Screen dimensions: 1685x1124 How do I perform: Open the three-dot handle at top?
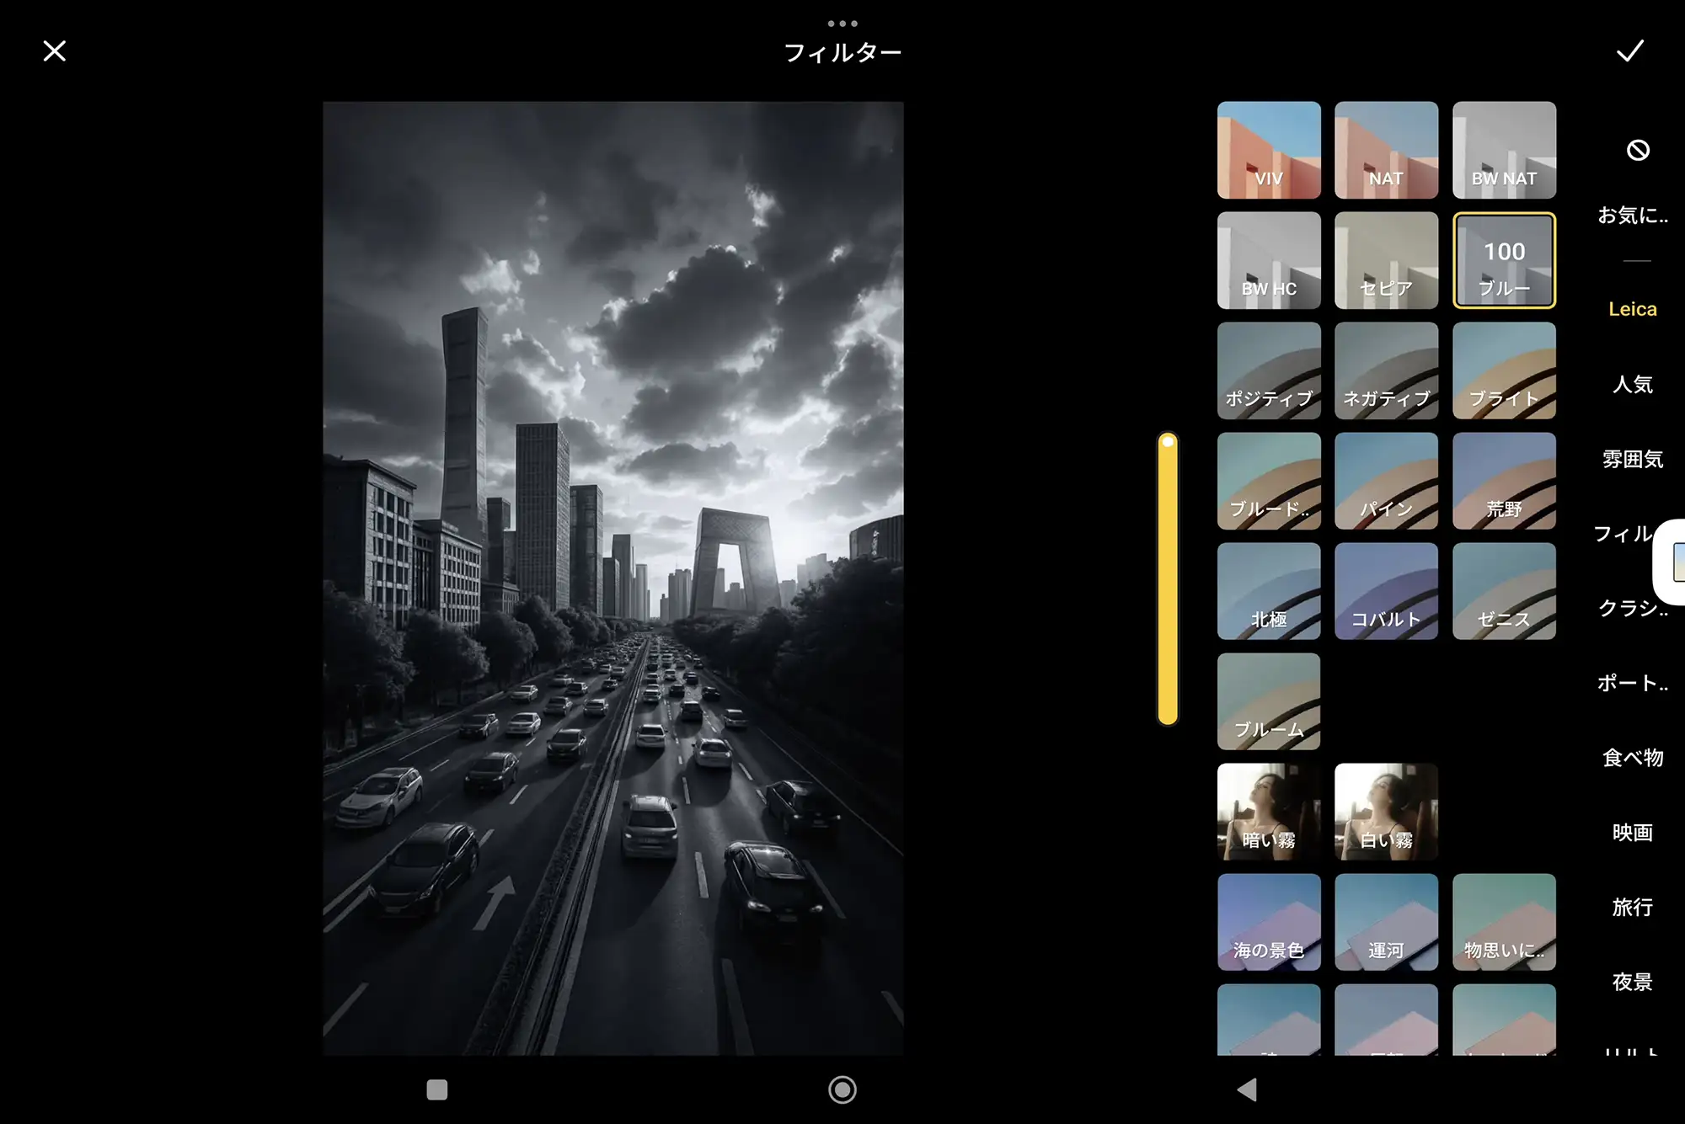842,24
